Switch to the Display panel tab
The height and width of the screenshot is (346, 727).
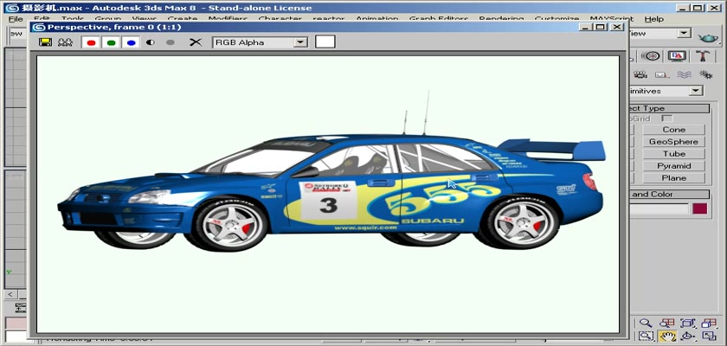pos(677,56)
